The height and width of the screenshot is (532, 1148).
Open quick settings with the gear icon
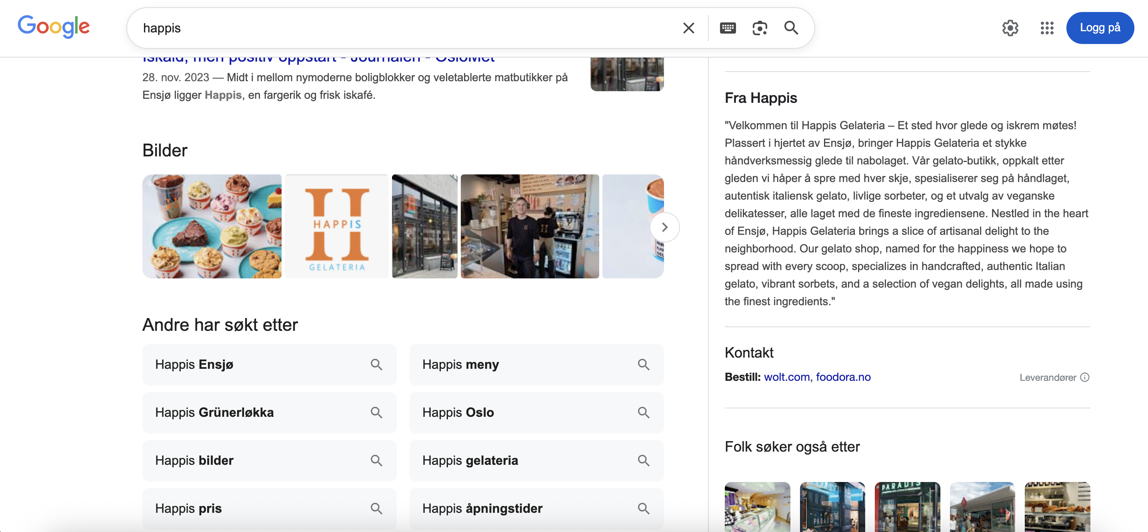(1010, 28)
